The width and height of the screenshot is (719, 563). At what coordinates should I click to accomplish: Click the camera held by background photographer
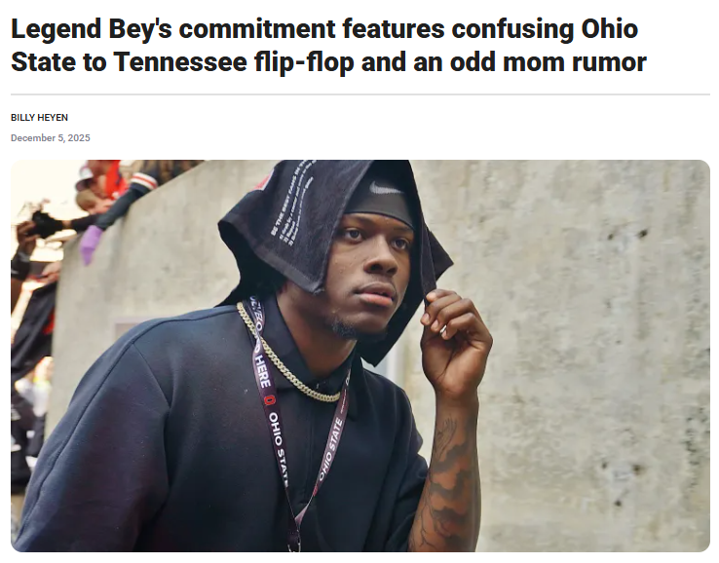[45, 223]
